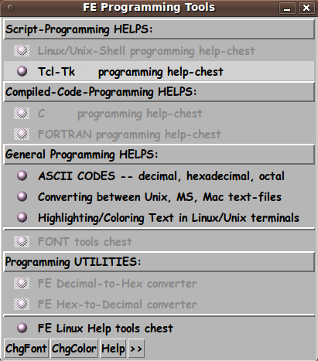The image size is (318, 361).
Task: Click the sphere icon next to ASCII CODES
Action: click(x=22, y=175)
